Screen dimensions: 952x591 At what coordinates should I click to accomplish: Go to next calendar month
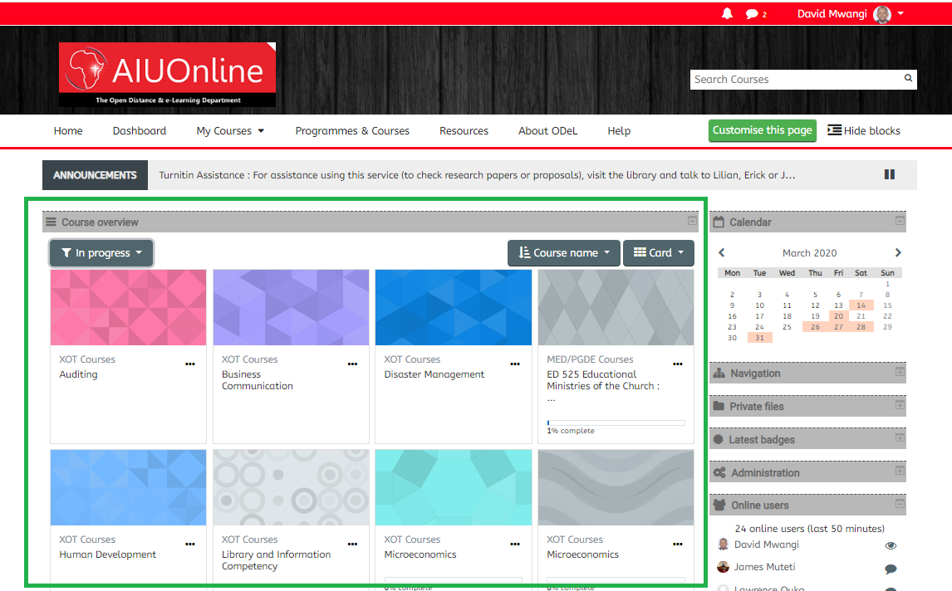pyautogui.click(x=898, y=253)
